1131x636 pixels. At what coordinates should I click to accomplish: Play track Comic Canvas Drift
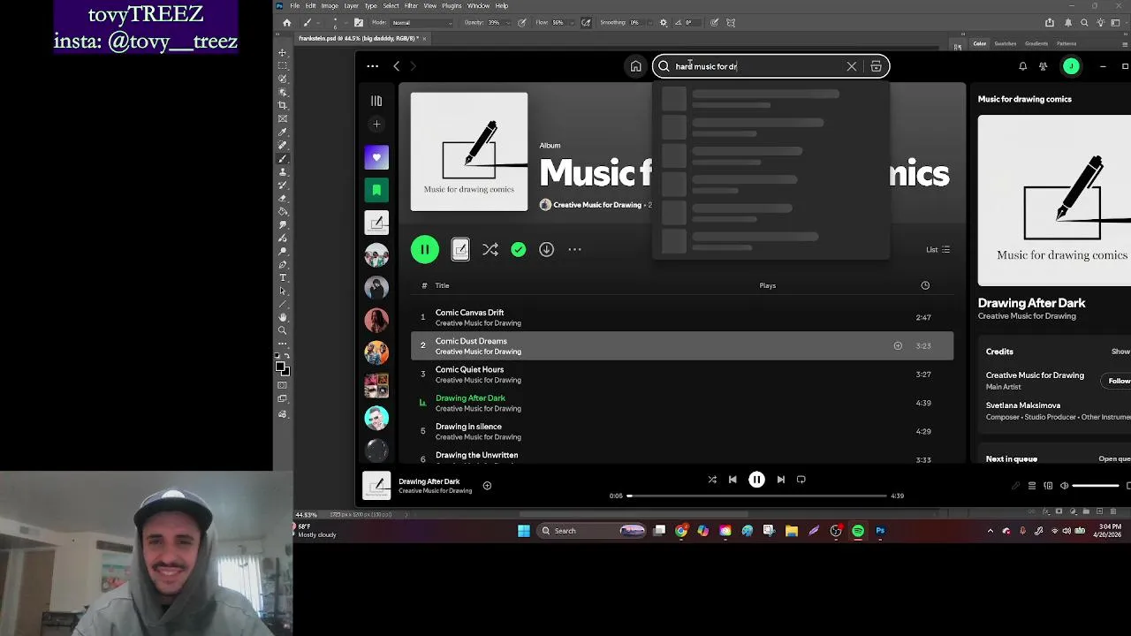coord(682,317)
